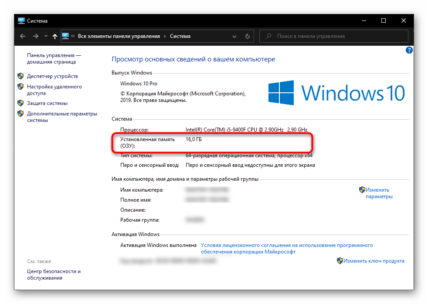Click the computer icon in the address bar

65,36
